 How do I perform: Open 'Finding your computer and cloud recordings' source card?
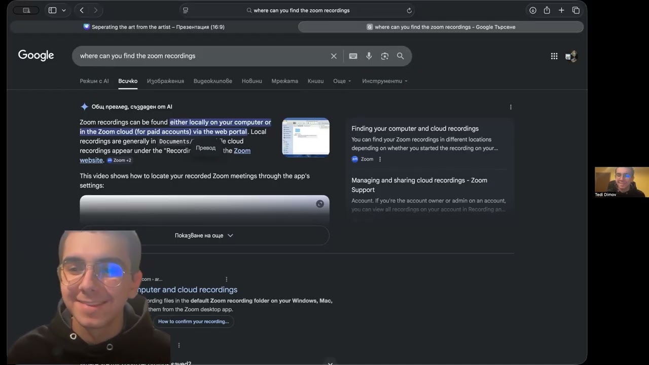(415, 129)
